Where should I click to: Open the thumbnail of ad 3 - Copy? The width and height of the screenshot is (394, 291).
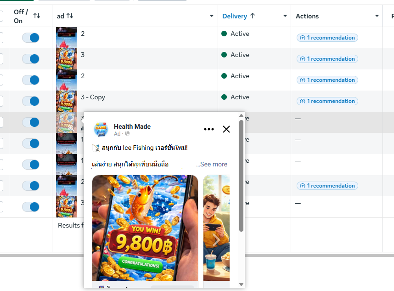click(x=67, y=101)
